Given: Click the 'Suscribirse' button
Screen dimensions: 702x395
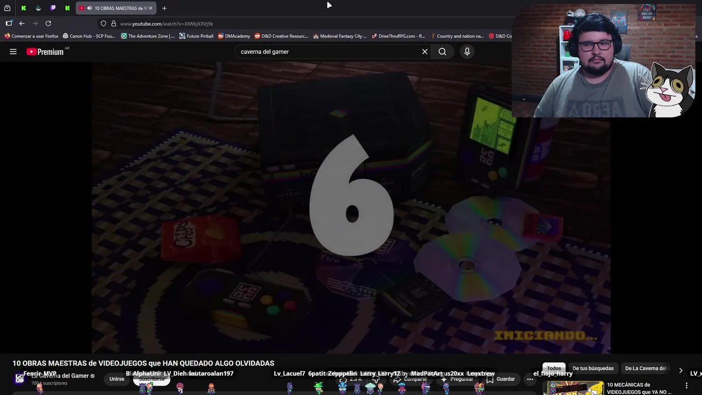Looking at the screenshot, I should point(152,379).
